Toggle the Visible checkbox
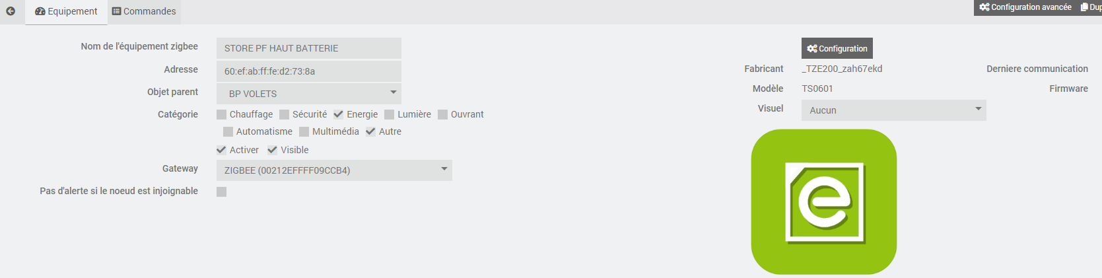The image size is (1102, 278). coord(273,150)
